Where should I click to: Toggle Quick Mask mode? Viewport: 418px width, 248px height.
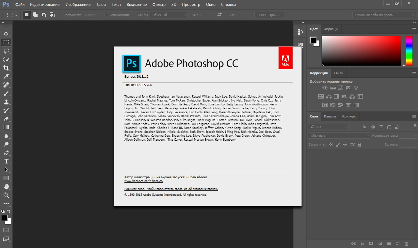pyautogui.click(x=6, y=230)
